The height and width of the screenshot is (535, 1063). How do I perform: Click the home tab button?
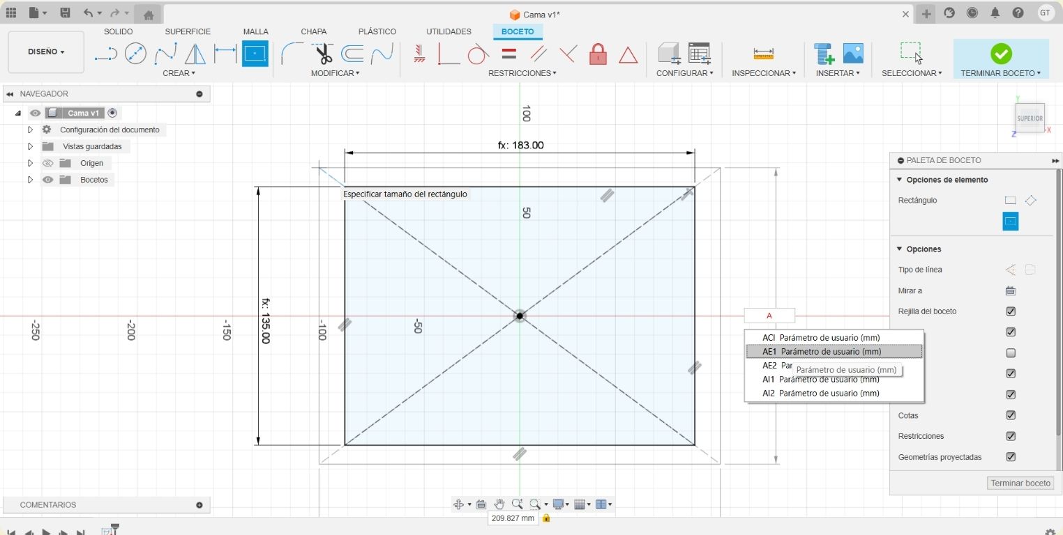tap(148, 15)
